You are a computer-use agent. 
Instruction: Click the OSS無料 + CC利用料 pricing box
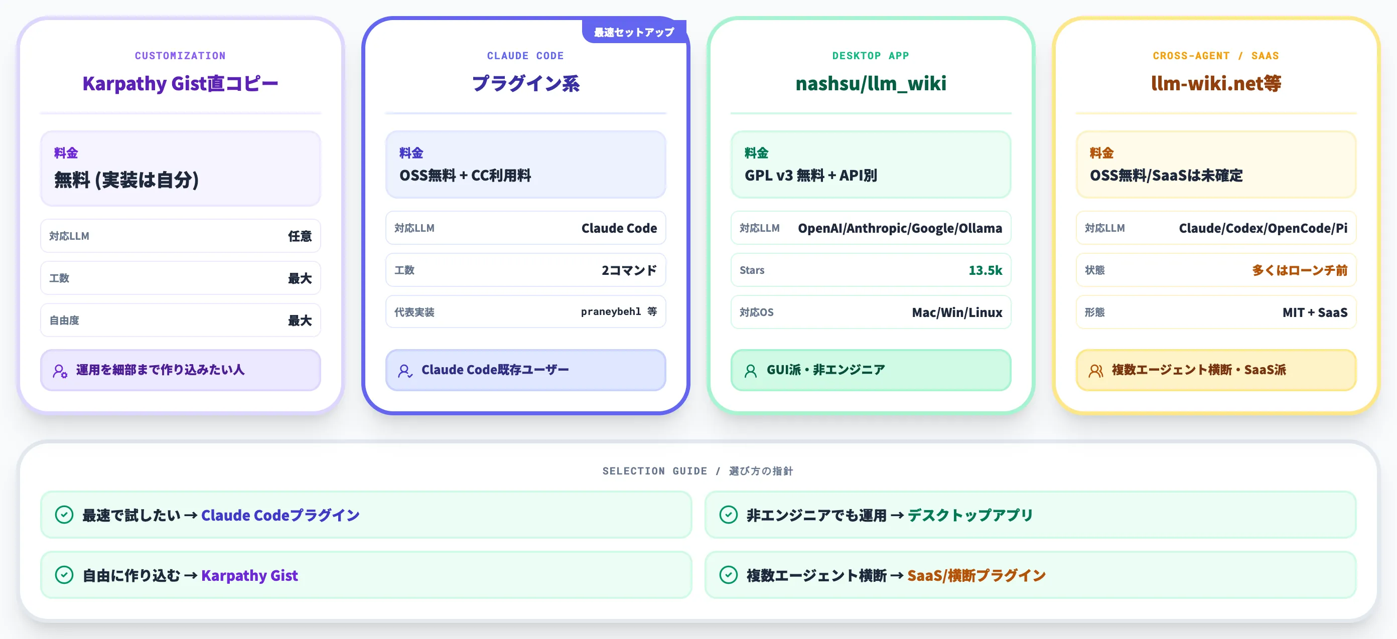pos(525,164)
